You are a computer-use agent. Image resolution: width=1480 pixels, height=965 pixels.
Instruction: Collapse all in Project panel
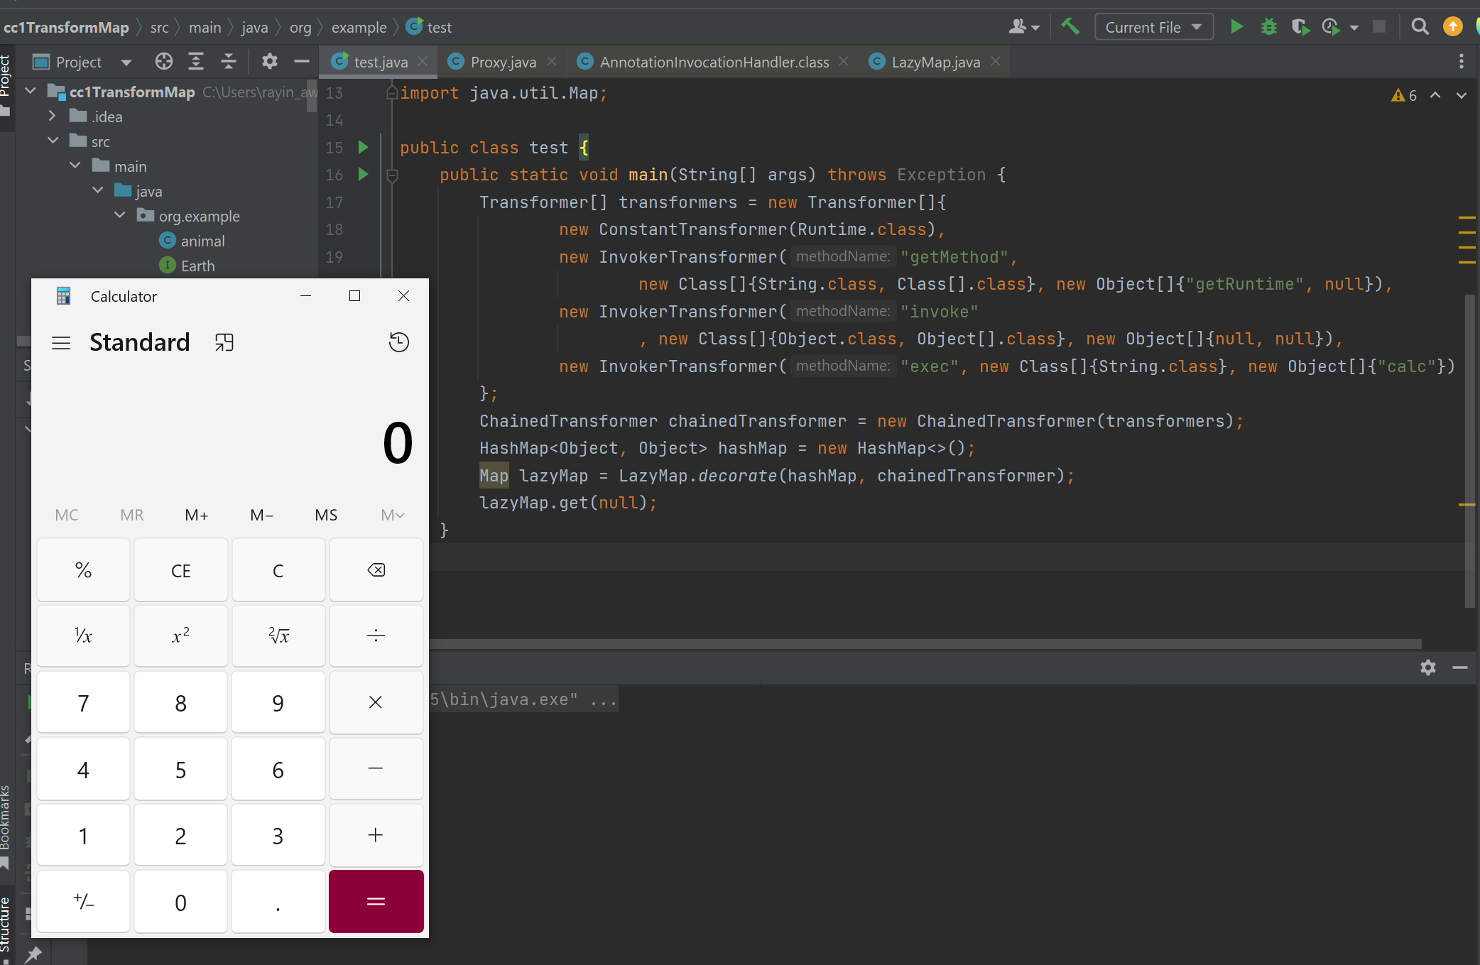tap(228, 62)
